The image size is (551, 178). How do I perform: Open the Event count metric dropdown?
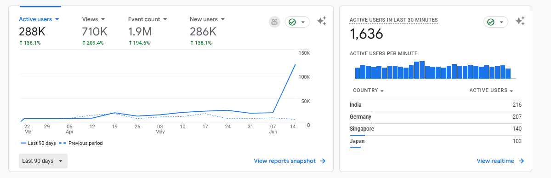pyautogui.click(x=148, y=19)
